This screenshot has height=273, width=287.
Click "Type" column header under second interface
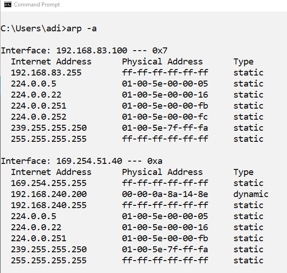pos(243,172)
